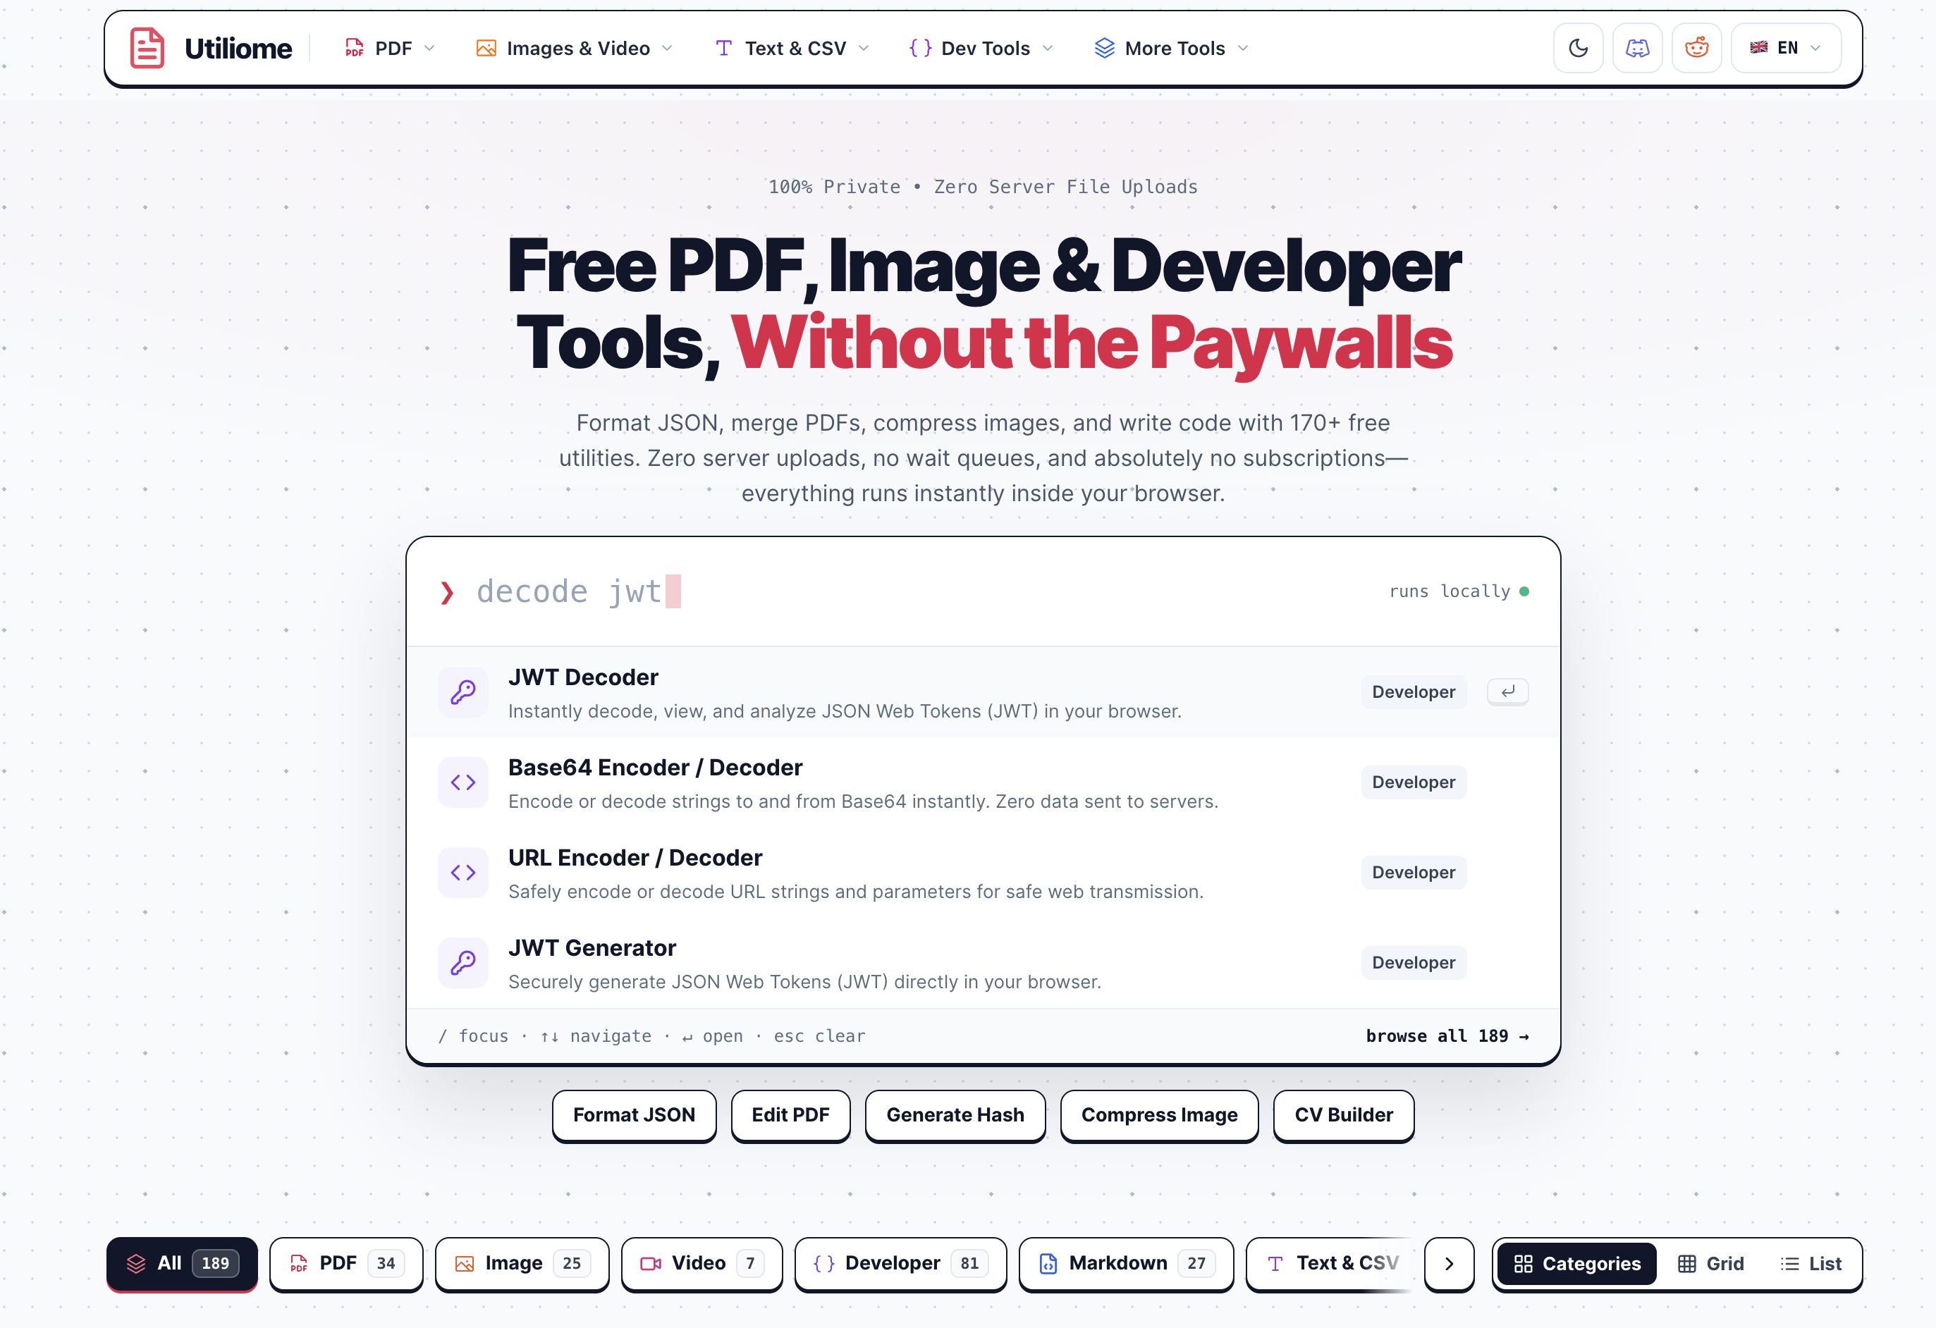1936x1328 pixels.
Task: Select the Text & CSV category filter
Action: [1330, 1263]
